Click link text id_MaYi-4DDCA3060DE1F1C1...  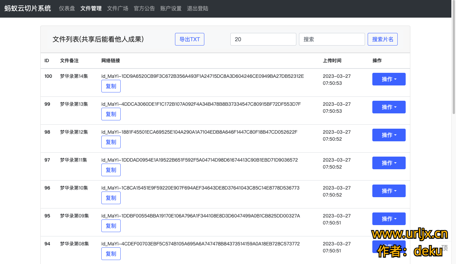click(x=201, y=104)
